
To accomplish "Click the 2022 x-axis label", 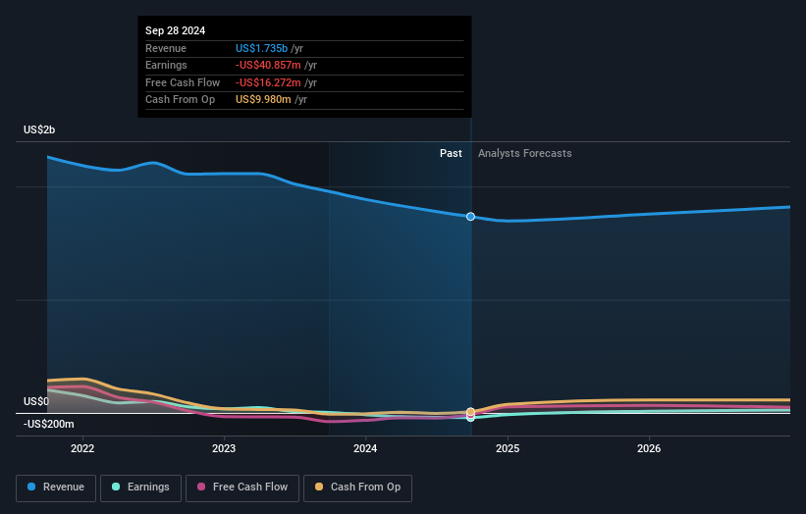I will pos(82,448).
